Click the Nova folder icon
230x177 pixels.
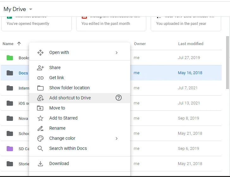(x=10, y=118)
